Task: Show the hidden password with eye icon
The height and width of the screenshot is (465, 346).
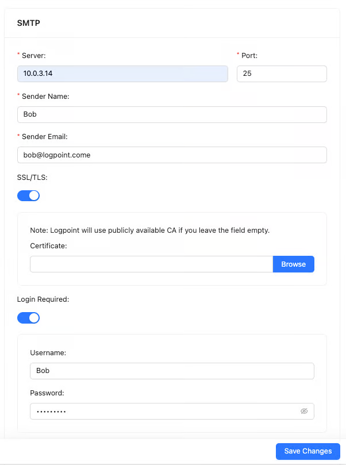Action: (x=304, y=411)
